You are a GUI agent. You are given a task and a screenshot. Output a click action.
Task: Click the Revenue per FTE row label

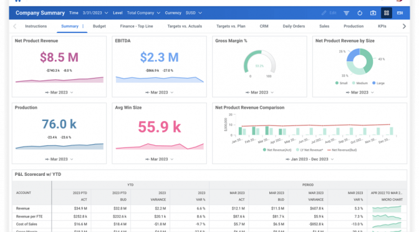[29, 216]
